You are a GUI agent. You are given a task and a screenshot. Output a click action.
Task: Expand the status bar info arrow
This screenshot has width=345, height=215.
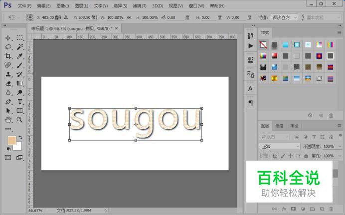pos(106,211)
